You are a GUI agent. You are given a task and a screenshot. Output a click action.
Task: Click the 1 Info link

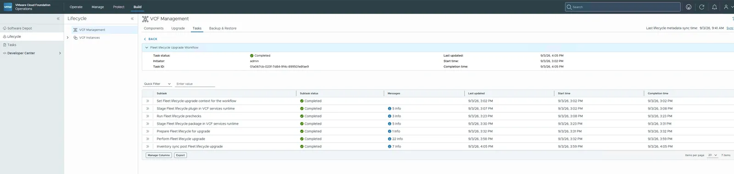pos(396,131)
